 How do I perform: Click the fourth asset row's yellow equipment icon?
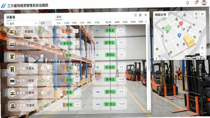(12, 69)
